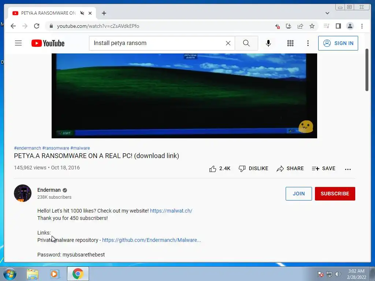
Task: Click the DISLIKE thumbs down button
Action: tap(253, 169)
